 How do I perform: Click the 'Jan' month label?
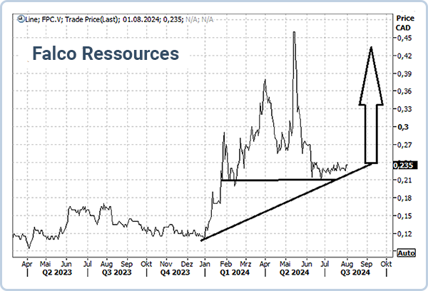click(205, 264)
